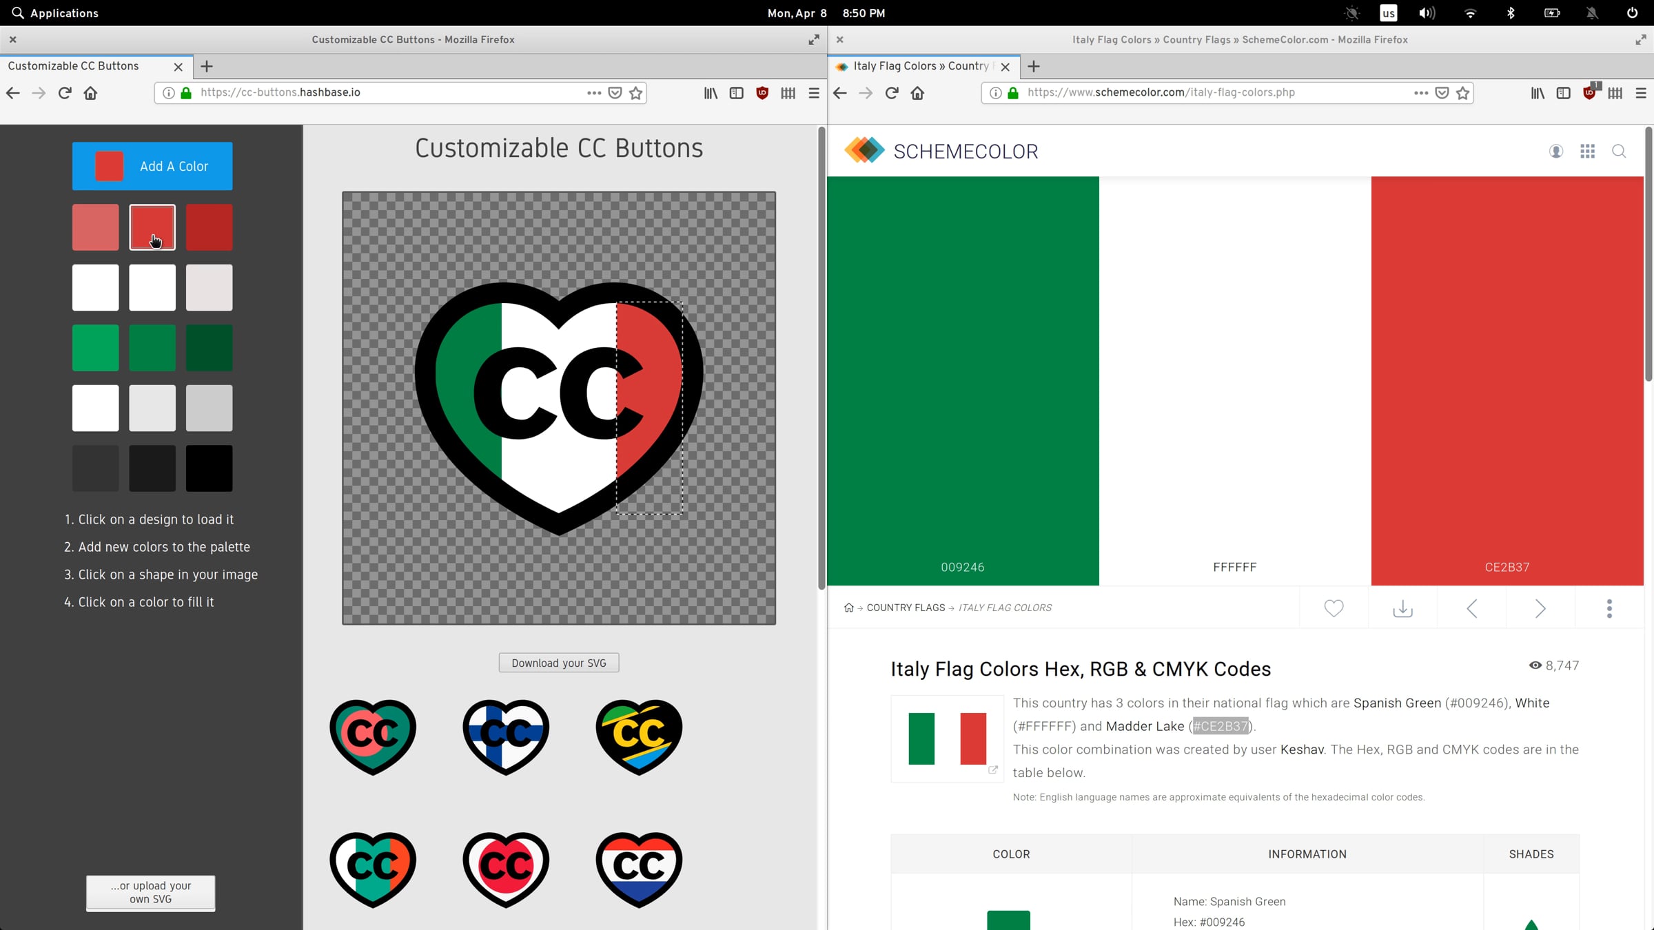This screenshot has width=1654, height=930.
Task: Reload the SchemeColor page
Action: click(892, 93)
